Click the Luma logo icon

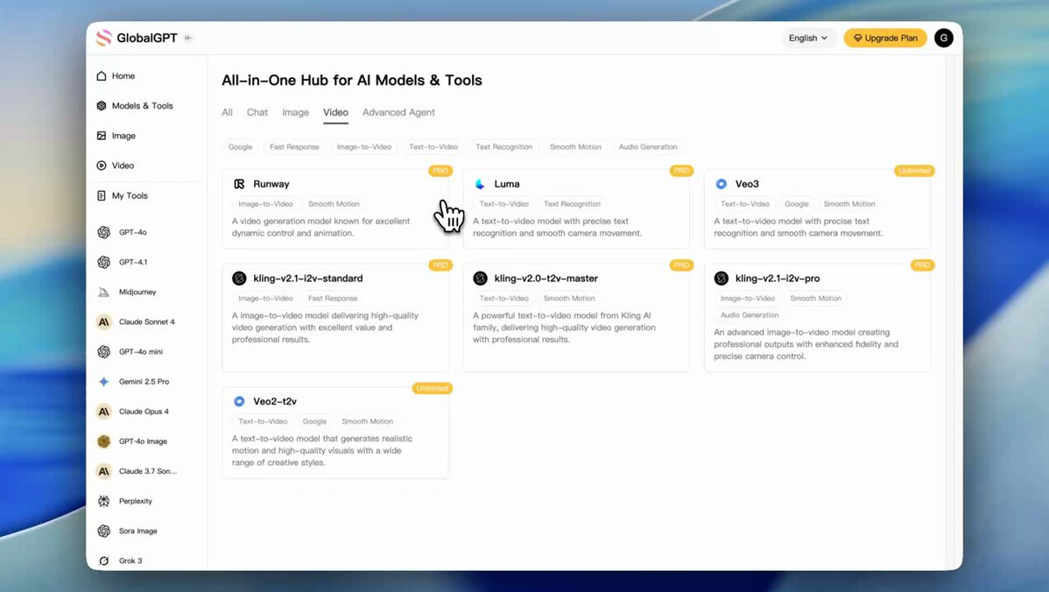click(x=480, y=184)
